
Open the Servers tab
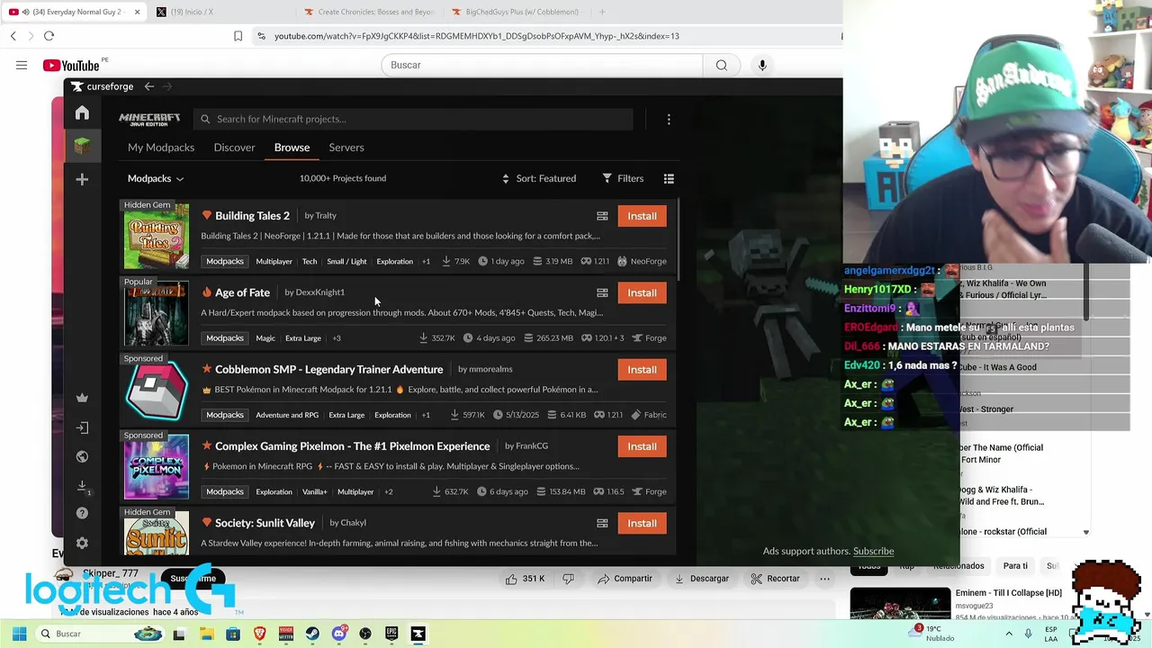click(x=346, y=148)
